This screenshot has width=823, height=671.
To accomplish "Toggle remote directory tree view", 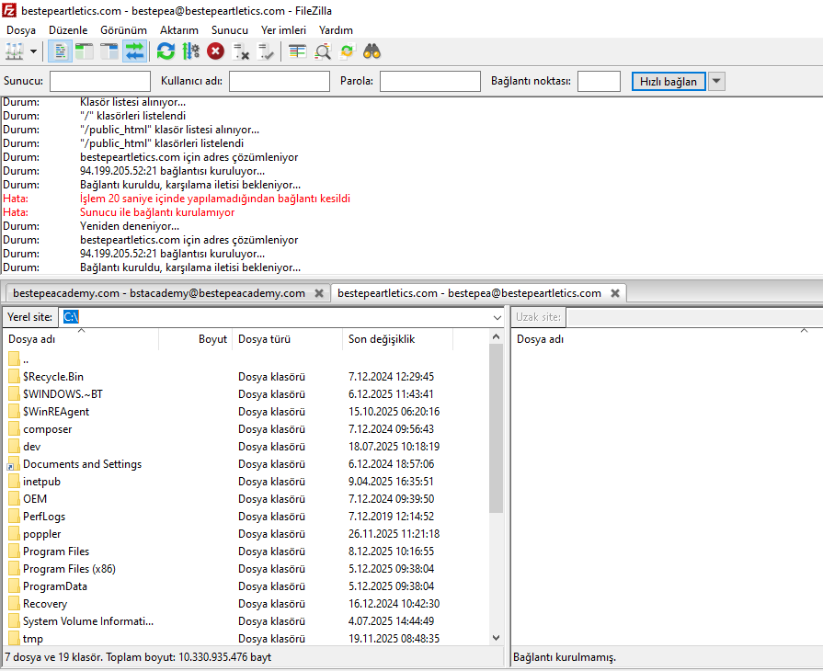I will tap(109, 51).
